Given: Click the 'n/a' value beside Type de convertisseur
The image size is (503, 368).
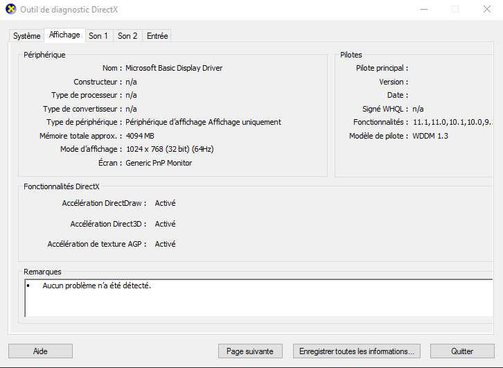Looking at the screenshot, I should (x=131, y=109).
